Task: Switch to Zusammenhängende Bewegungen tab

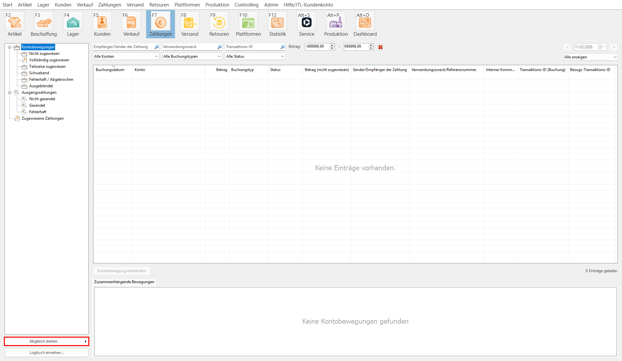Action: pyautogui.click(x=124, y=282)
